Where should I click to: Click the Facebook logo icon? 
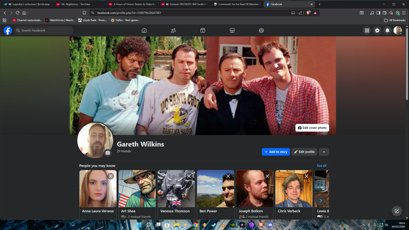coord(8,31)
